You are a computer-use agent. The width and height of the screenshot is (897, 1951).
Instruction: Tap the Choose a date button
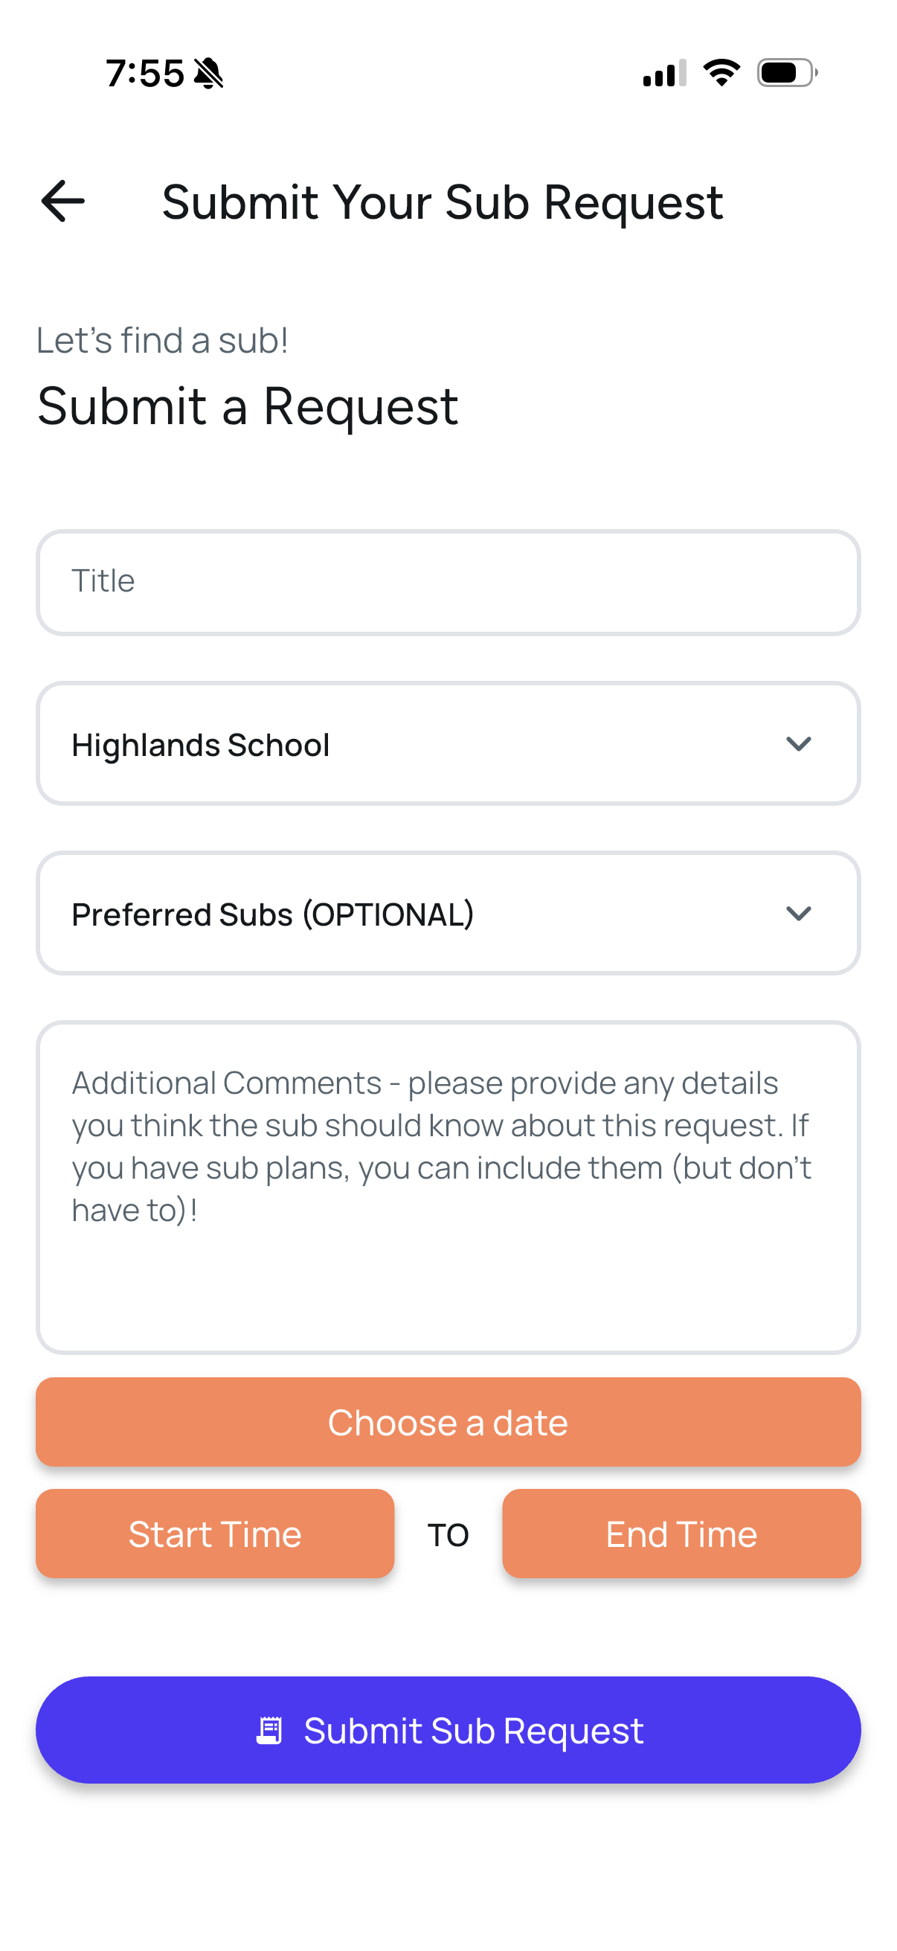pyautogui.click(x=449, y=1422)
